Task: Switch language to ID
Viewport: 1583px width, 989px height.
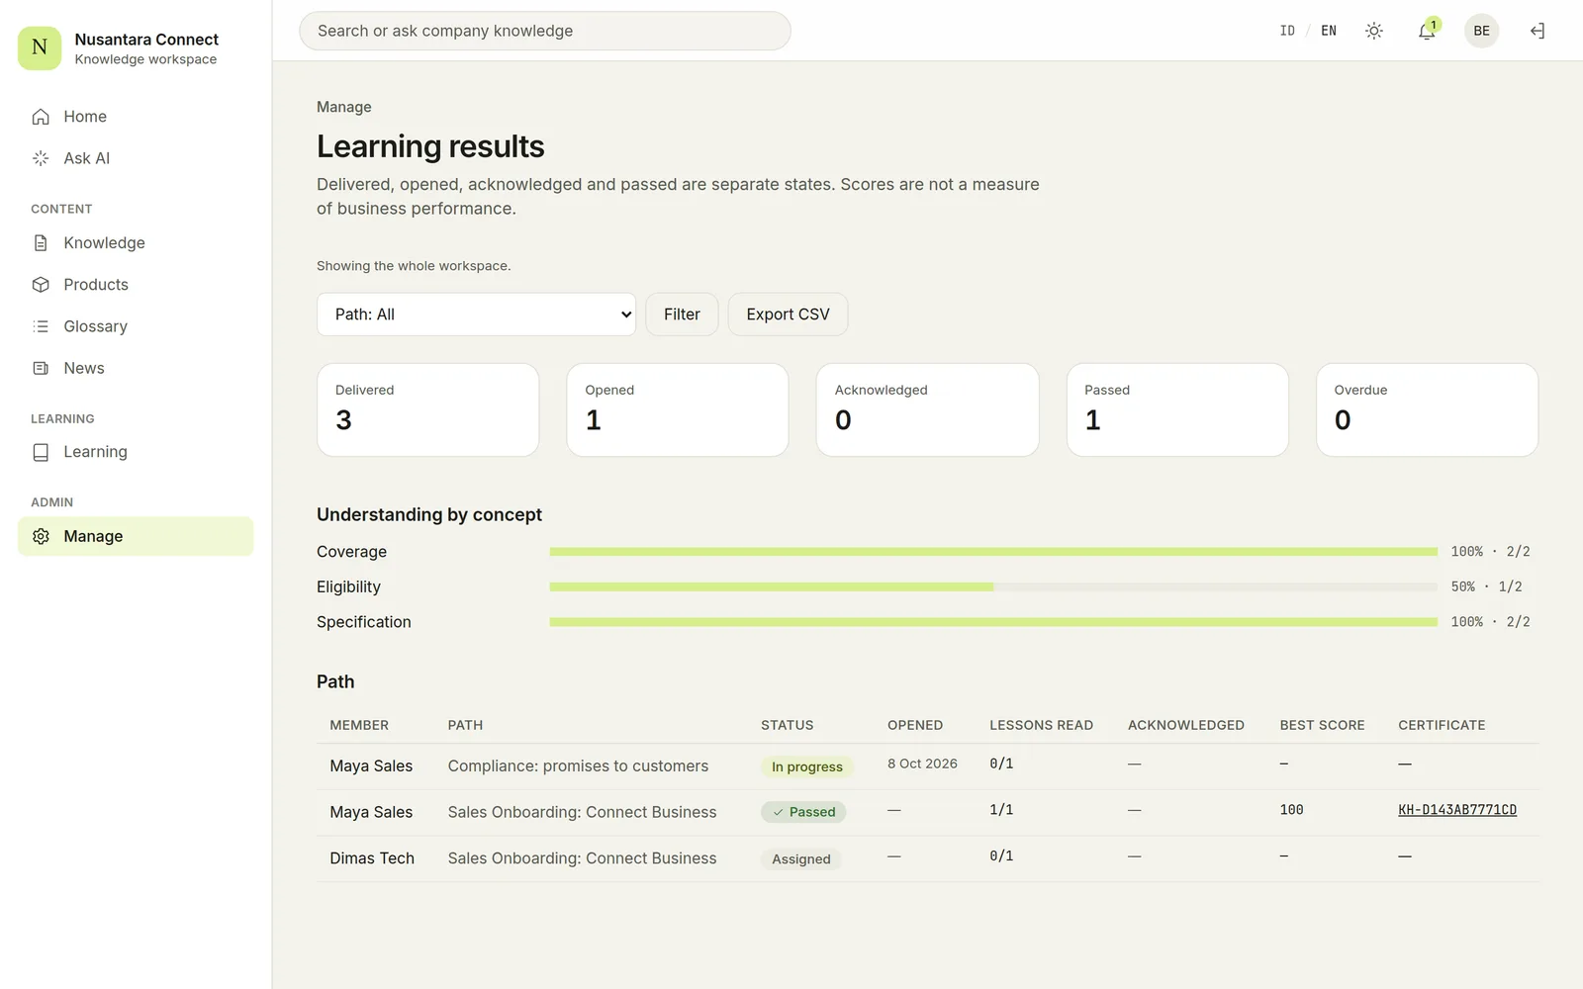Action: pos(1287,31)
